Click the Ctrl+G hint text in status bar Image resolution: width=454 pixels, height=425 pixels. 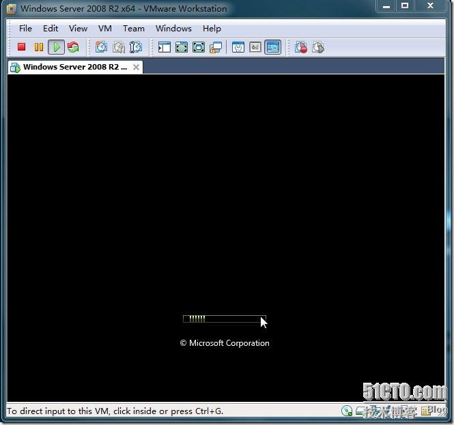coord(115,411)
